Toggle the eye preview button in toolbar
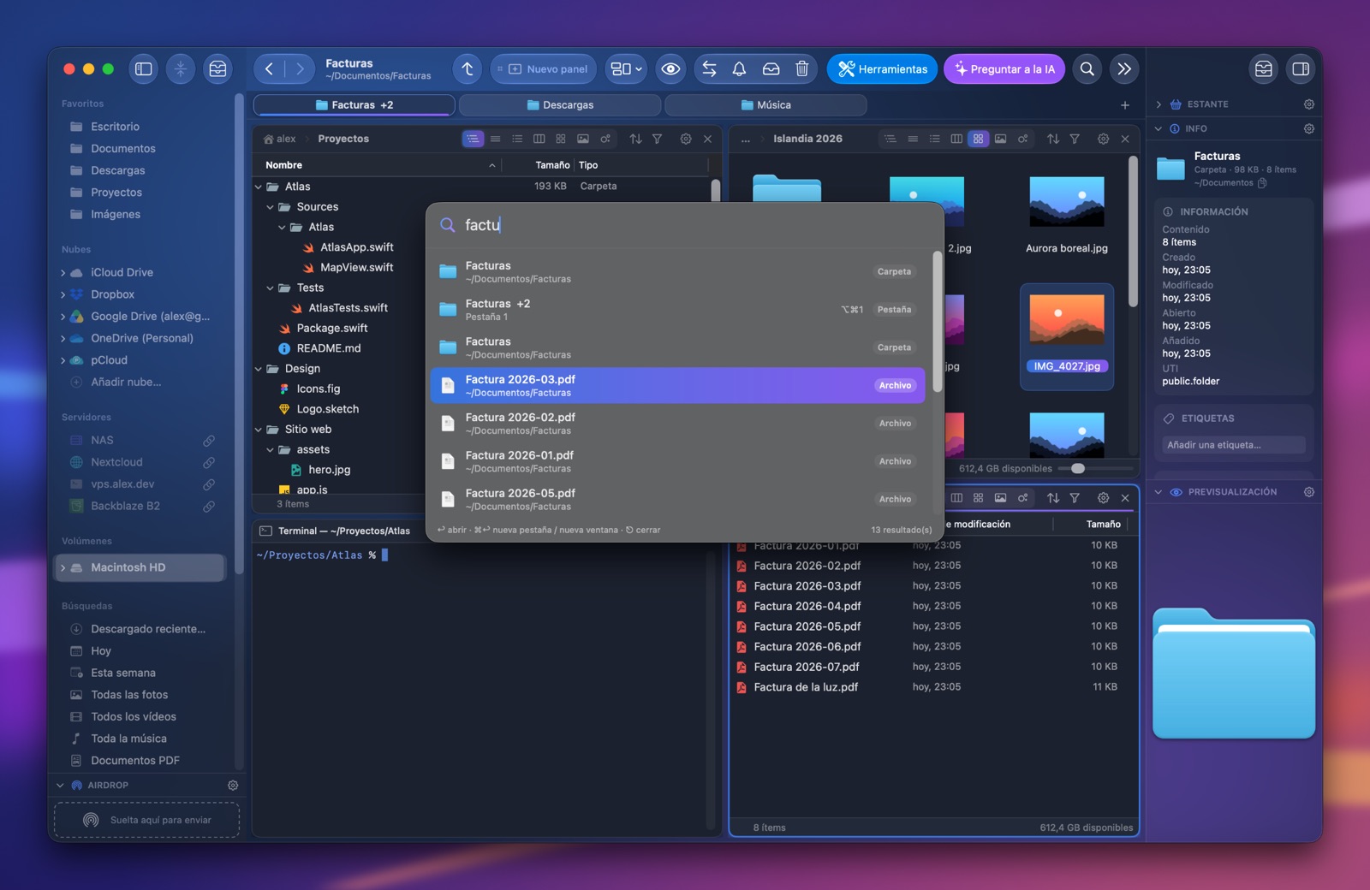The image size is (1370, 890). pyautogui.click(x=671, y=69)
